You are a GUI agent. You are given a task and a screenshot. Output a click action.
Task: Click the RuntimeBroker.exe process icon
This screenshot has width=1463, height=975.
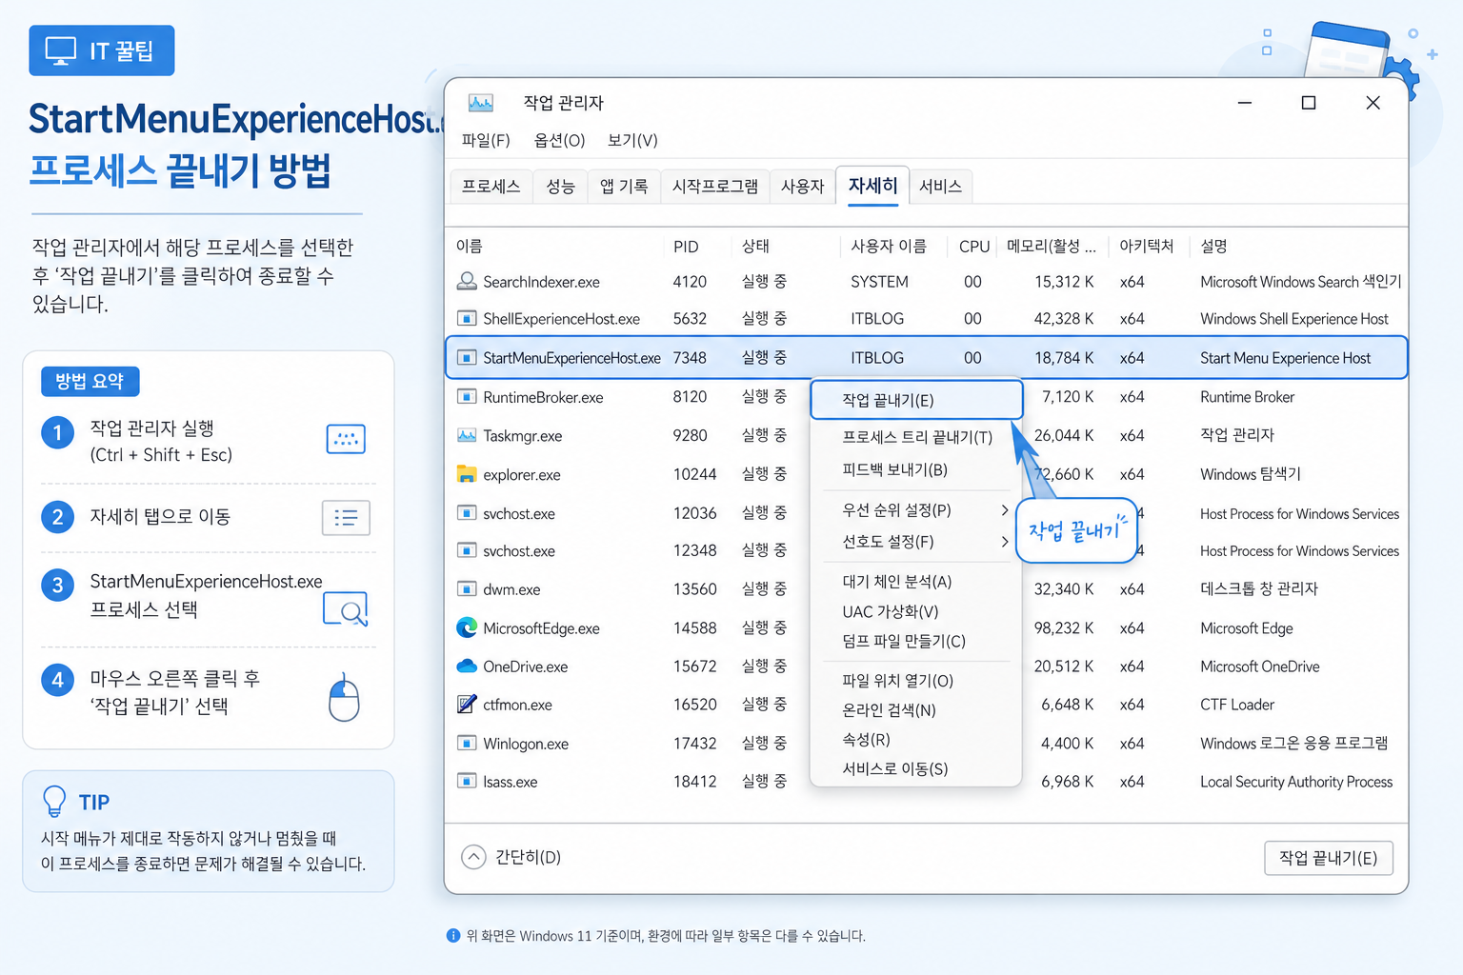[x=467, y=397]
